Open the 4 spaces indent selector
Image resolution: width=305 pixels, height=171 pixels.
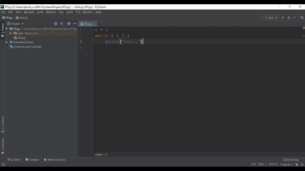point(286,164)
